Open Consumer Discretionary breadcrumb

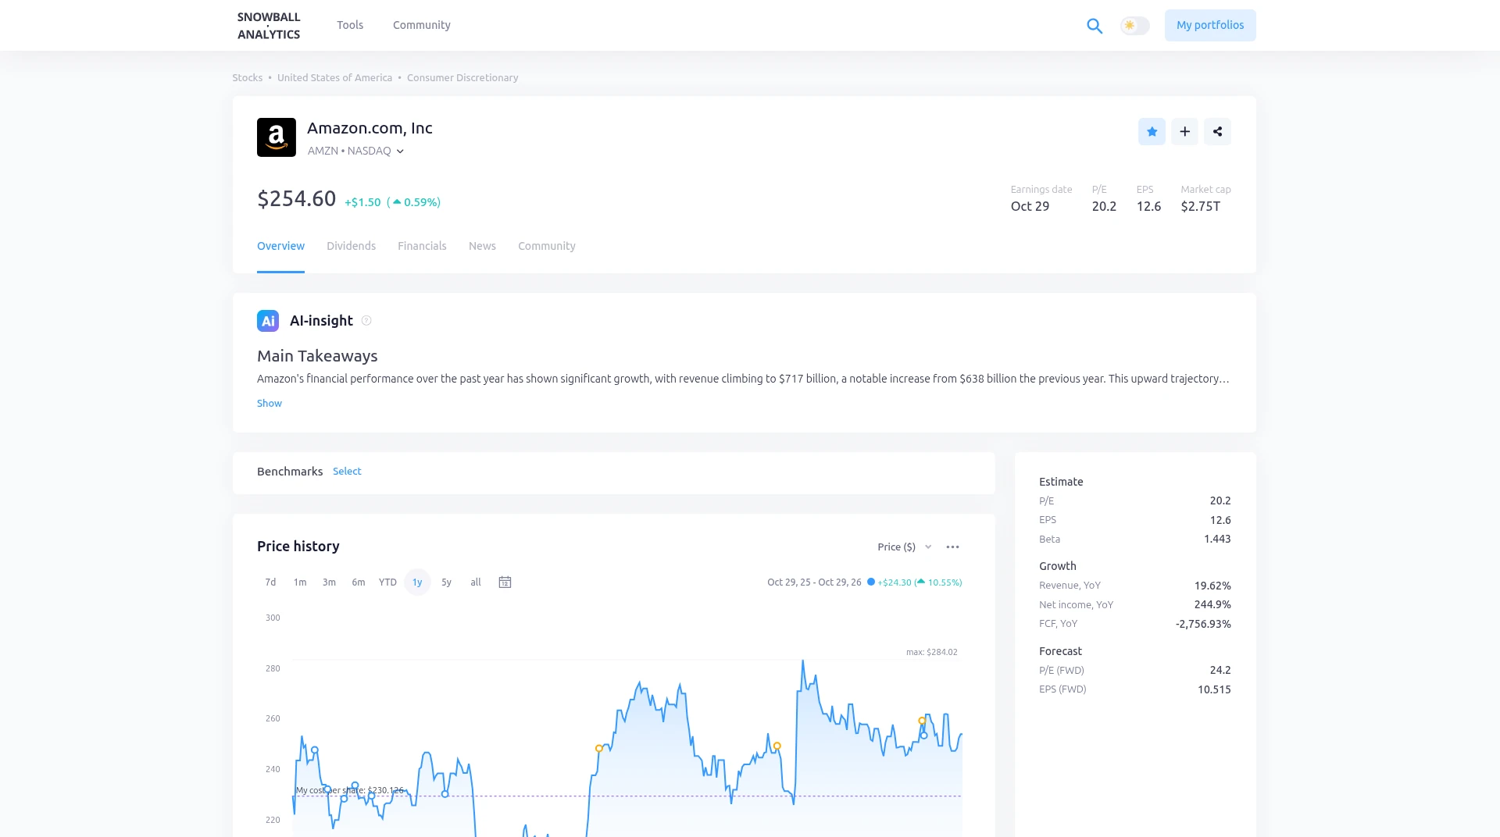click(462, 78)
